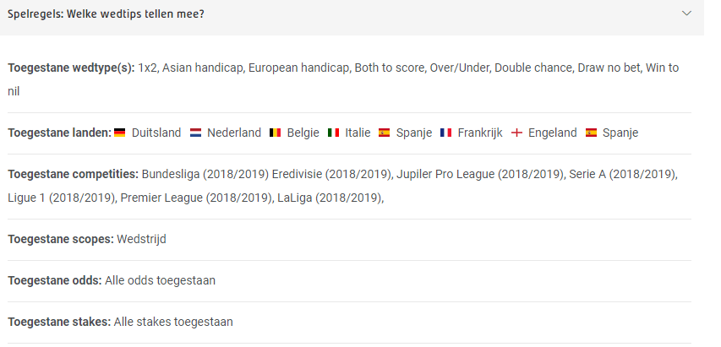The width and height of the screenshot is (721, 347).
Task: Click the Belgian flag icon
Action: [275, 133]
